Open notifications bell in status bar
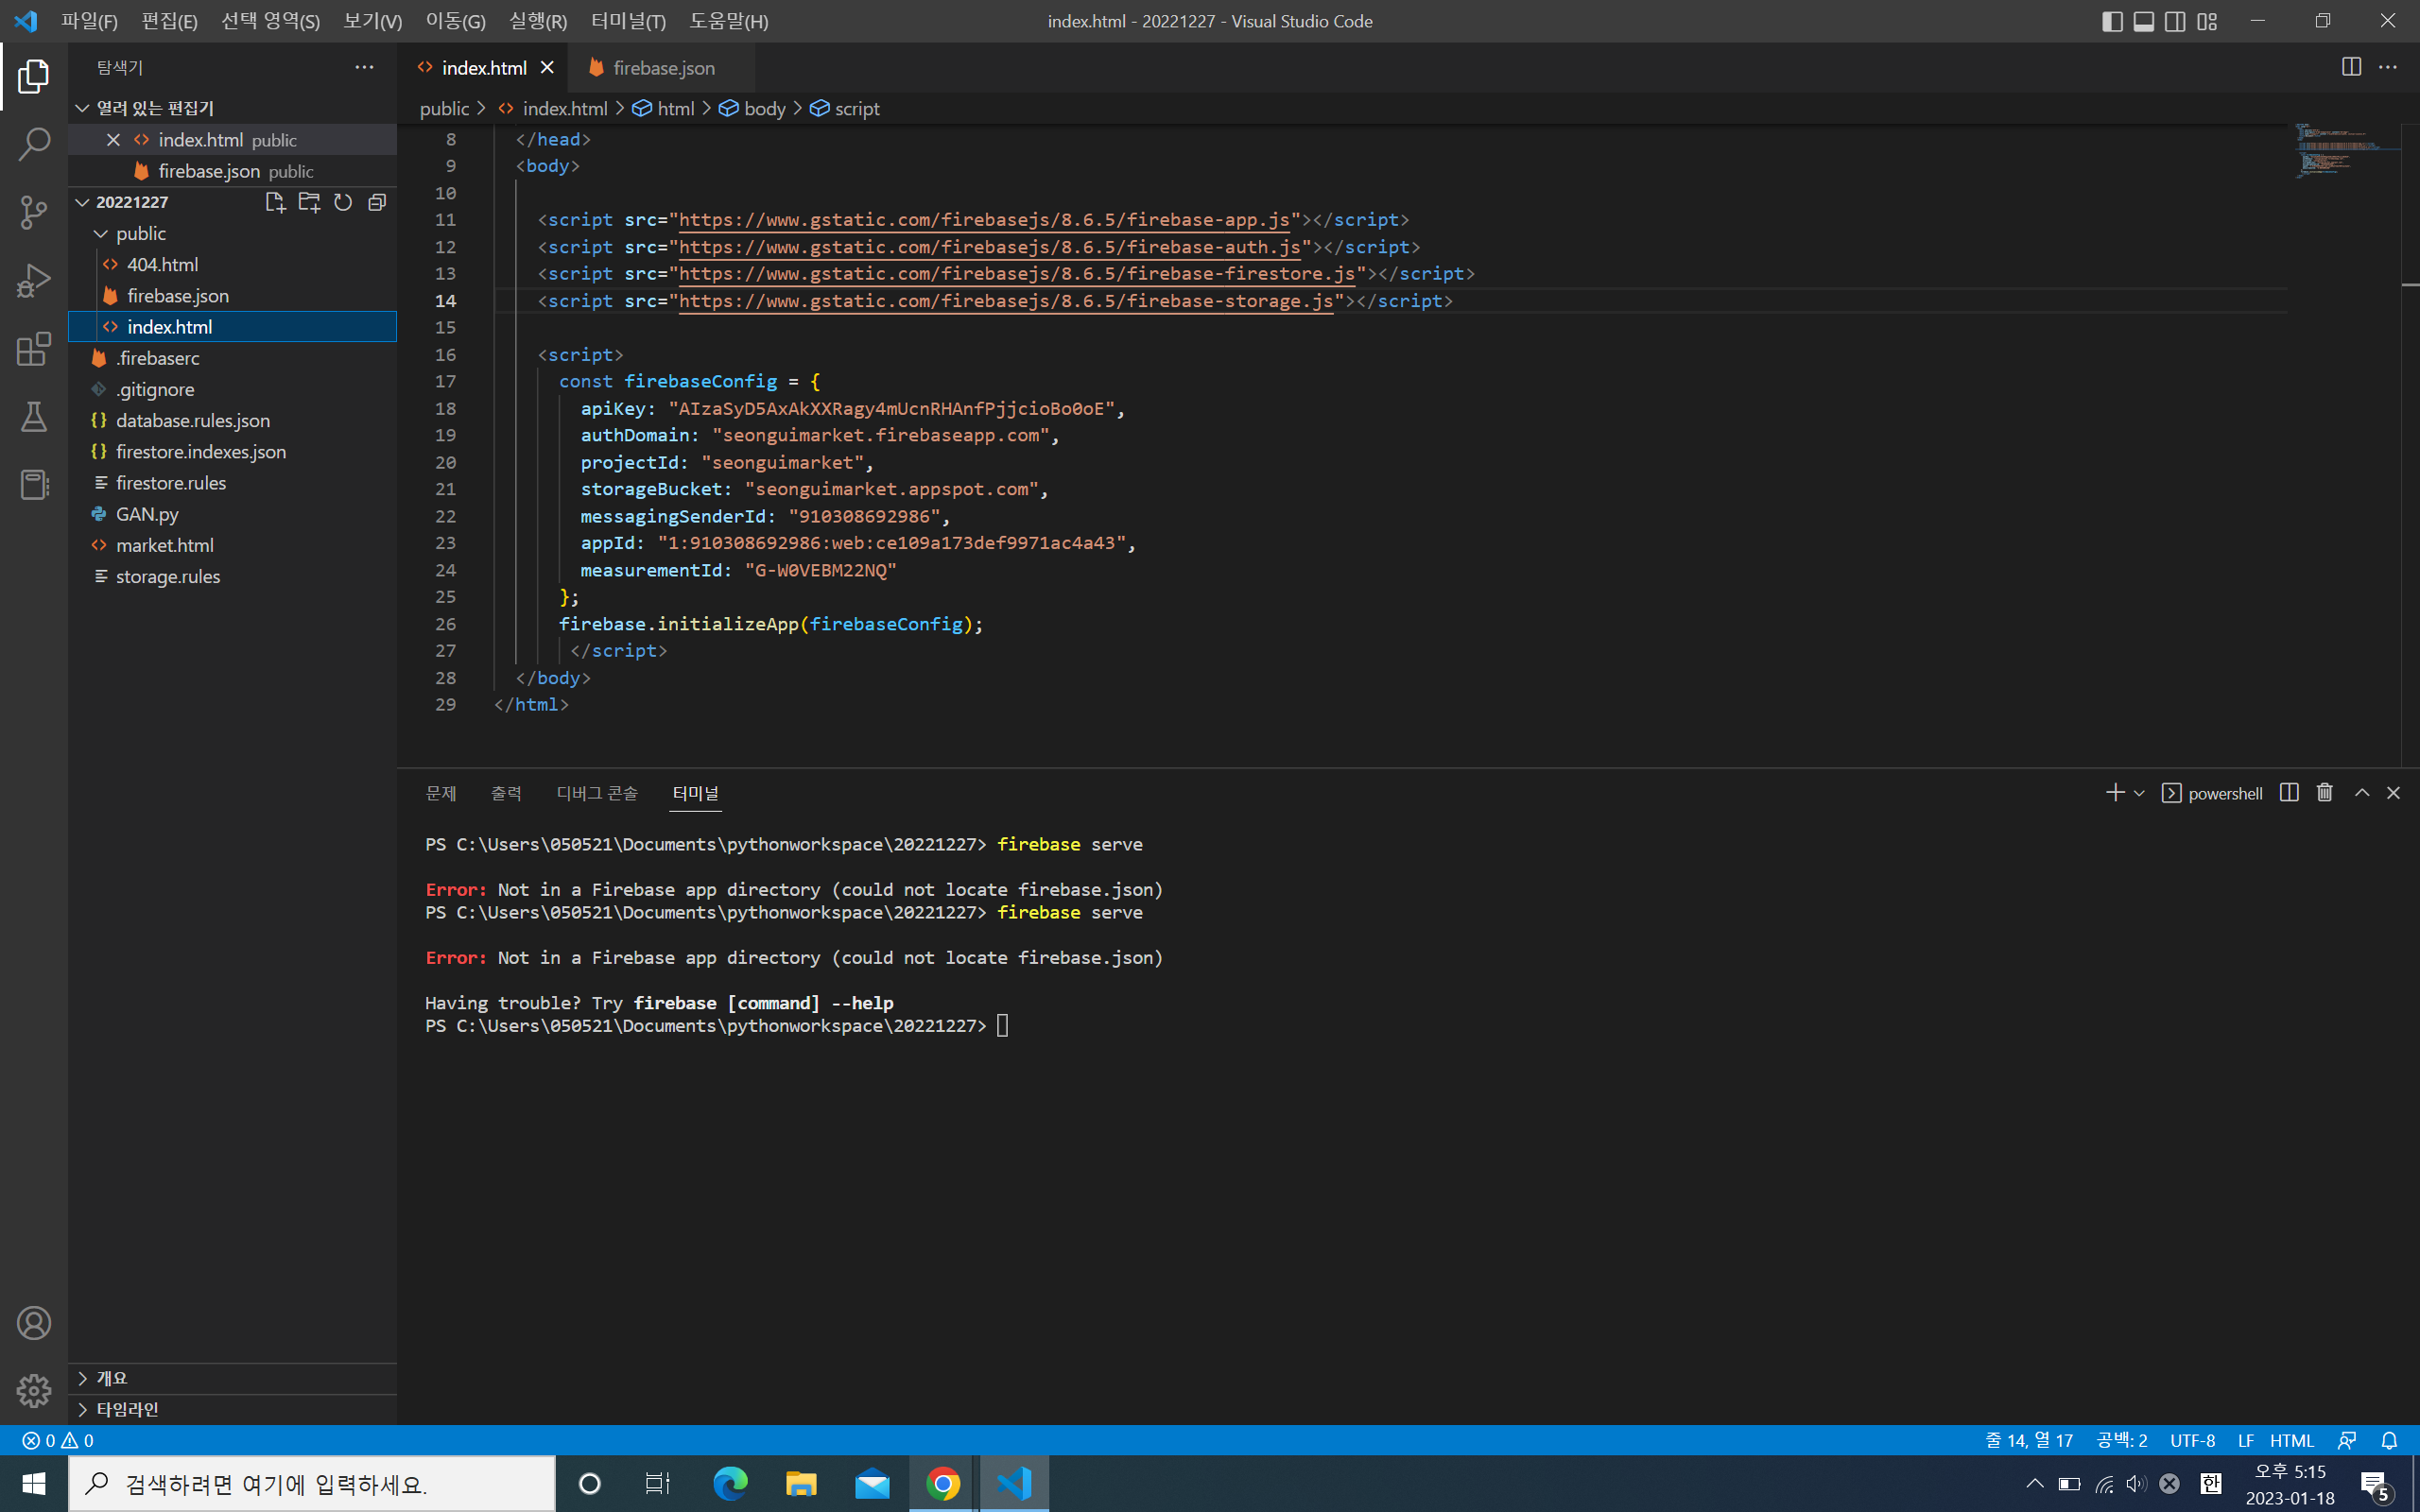The width and height of the screenshot is (2420, 1512). point(2389,1440)
